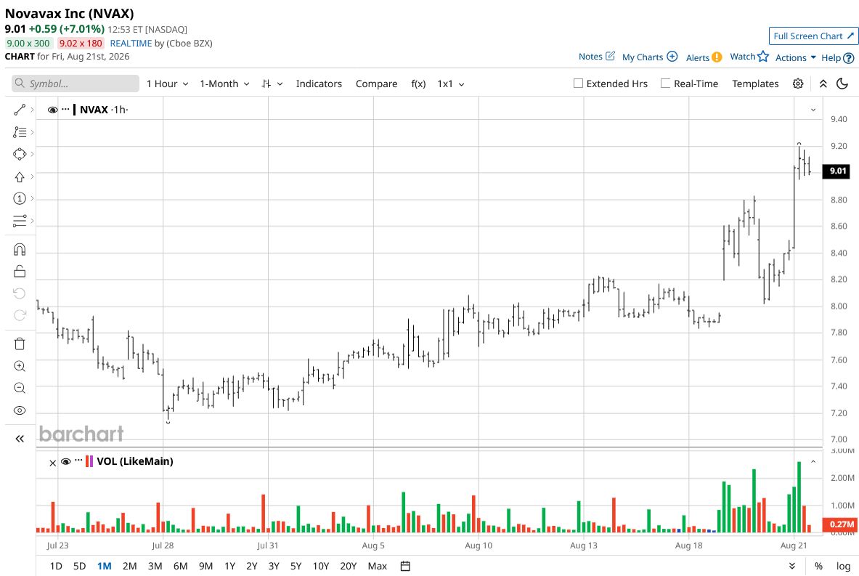The height and width of the screenshot is (576, 859).
Task: Remove the VOL indicator
Action: point(52,463)
